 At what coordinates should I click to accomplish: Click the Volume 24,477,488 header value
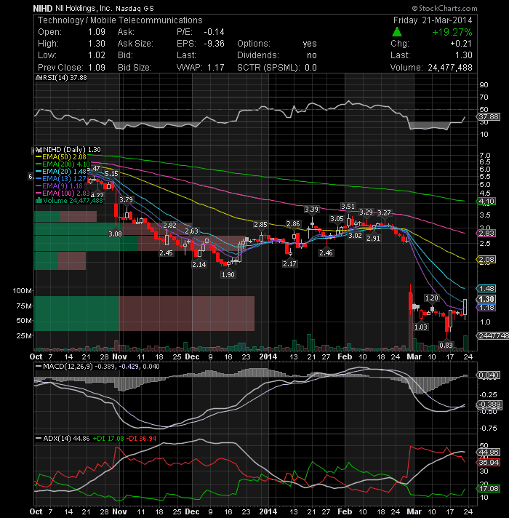[x=450, y=68]
